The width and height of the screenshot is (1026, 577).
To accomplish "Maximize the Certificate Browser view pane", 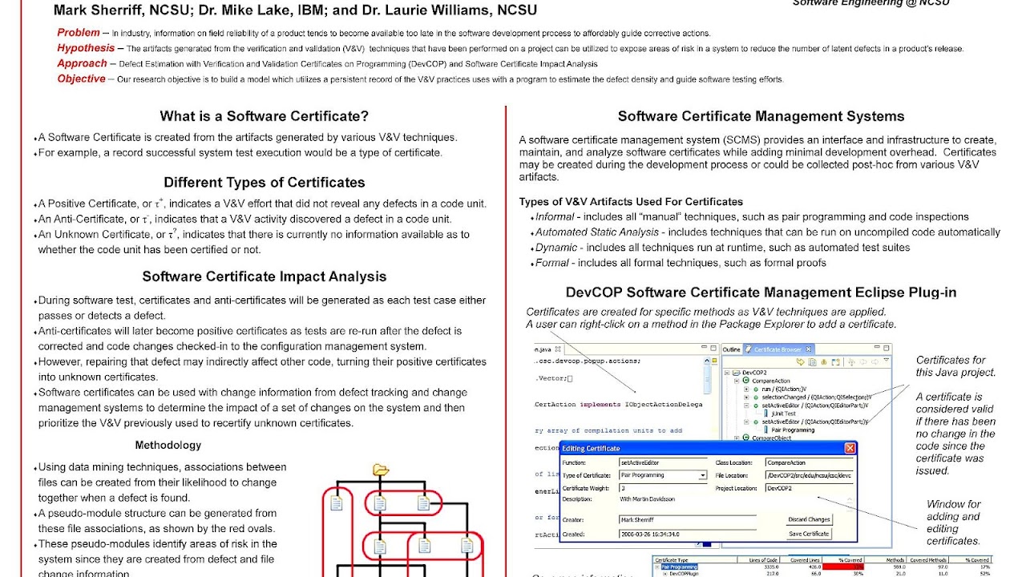I will (886, 349).
